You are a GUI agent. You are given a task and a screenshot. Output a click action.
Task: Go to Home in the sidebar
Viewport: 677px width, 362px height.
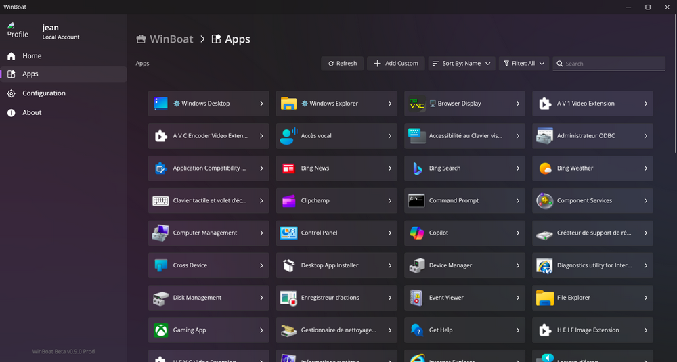pyautogui.click(x=64, y=56)
